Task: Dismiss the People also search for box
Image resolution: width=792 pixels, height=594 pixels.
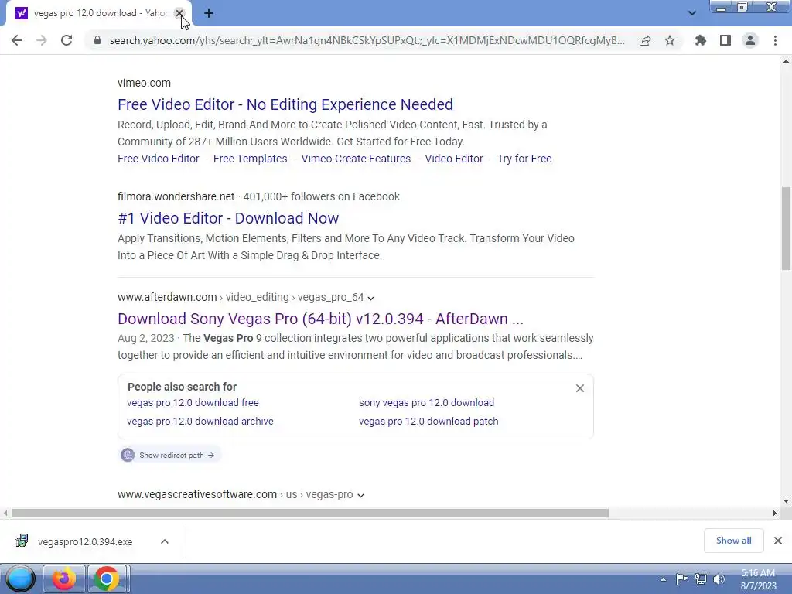Action: click(580, 388)
